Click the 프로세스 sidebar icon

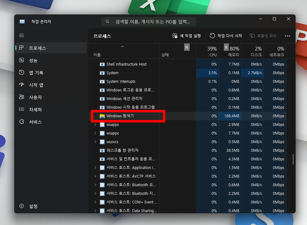pos(22,48)
